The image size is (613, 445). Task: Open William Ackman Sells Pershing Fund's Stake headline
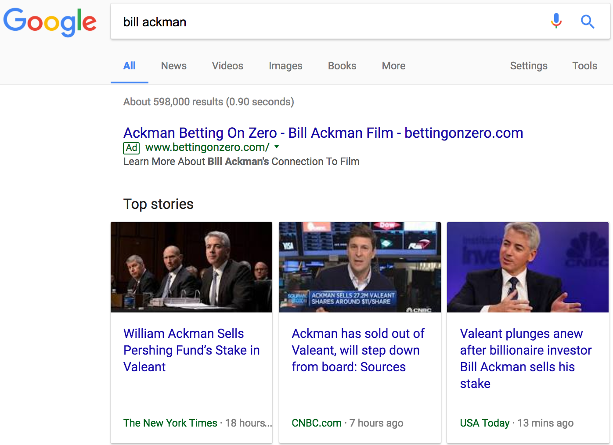191,350
